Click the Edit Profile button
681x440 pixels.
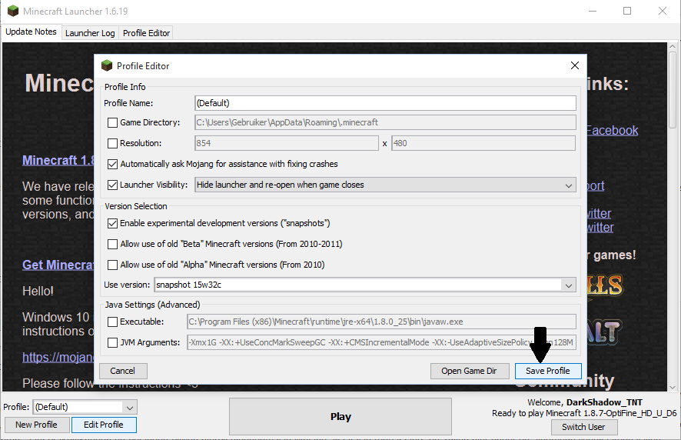[104, 425]
